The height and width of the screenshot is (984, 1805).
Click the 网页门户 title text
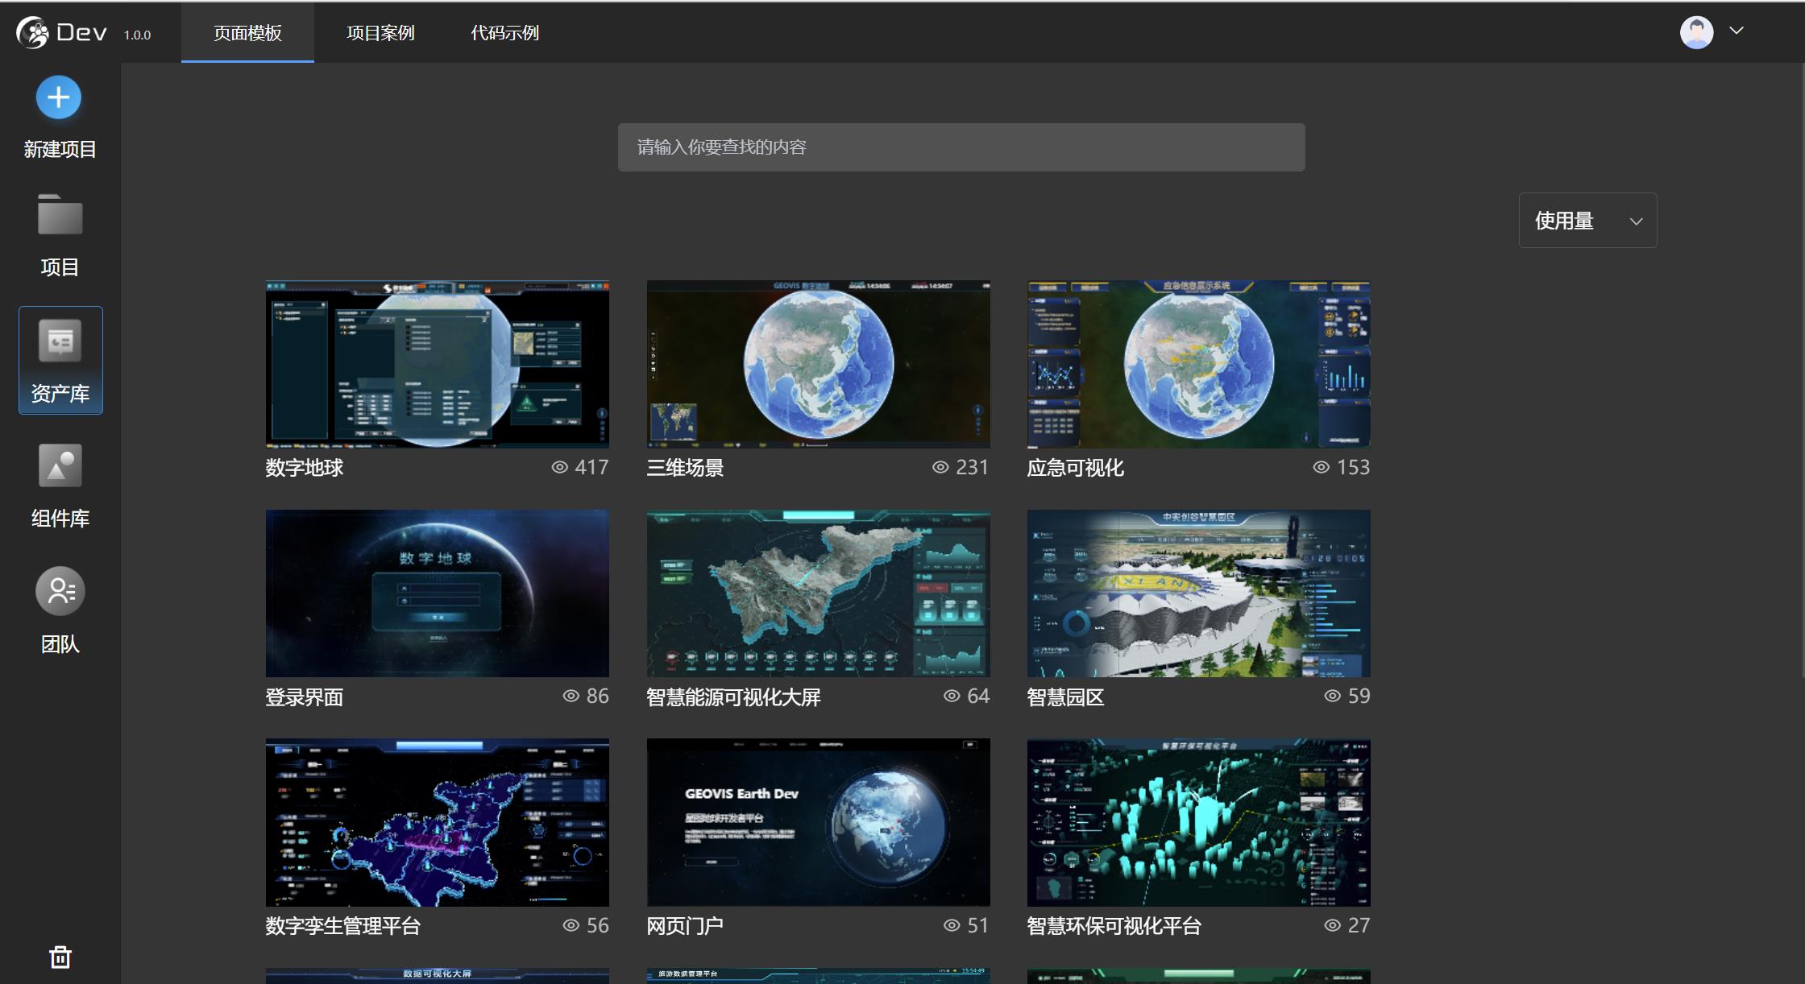[685, 926]
